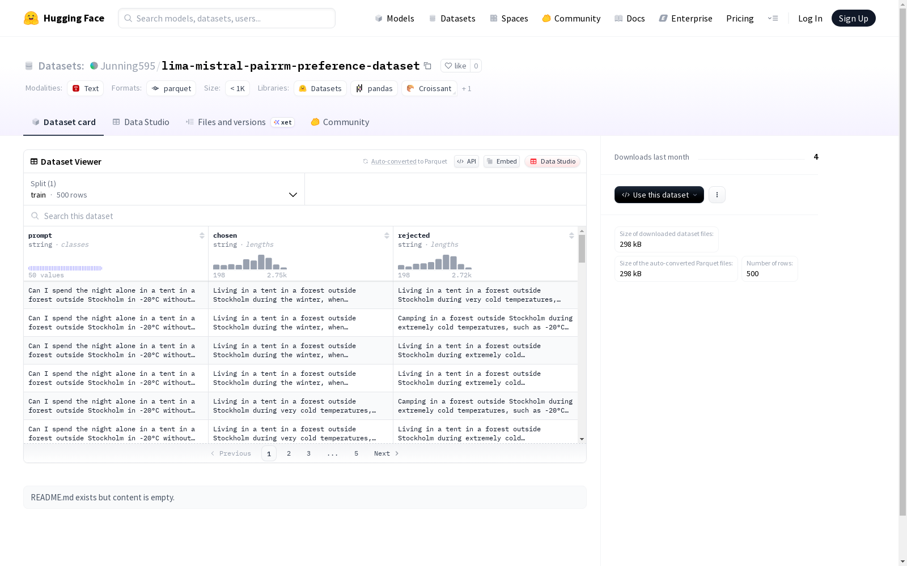907x566 pixels.
Task: Click the Junning595 author link
Action: [x=128, y=66]
